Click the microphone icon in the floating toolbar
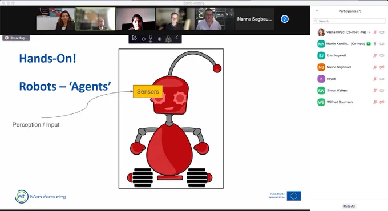The width and height of the screenshot is (388, 211). (x=151, y=39)
